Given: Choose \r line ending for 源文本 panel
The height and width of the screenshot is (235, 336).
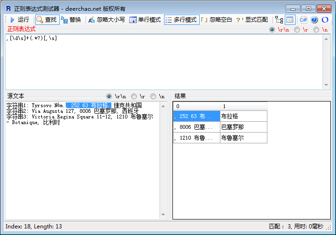Looking at the screenshot, I should pyautogui.click(x=134, y=96).
